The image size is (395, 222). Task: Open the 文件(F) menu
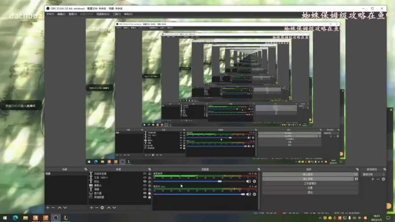pyautogui.click(x=50, y=14)
